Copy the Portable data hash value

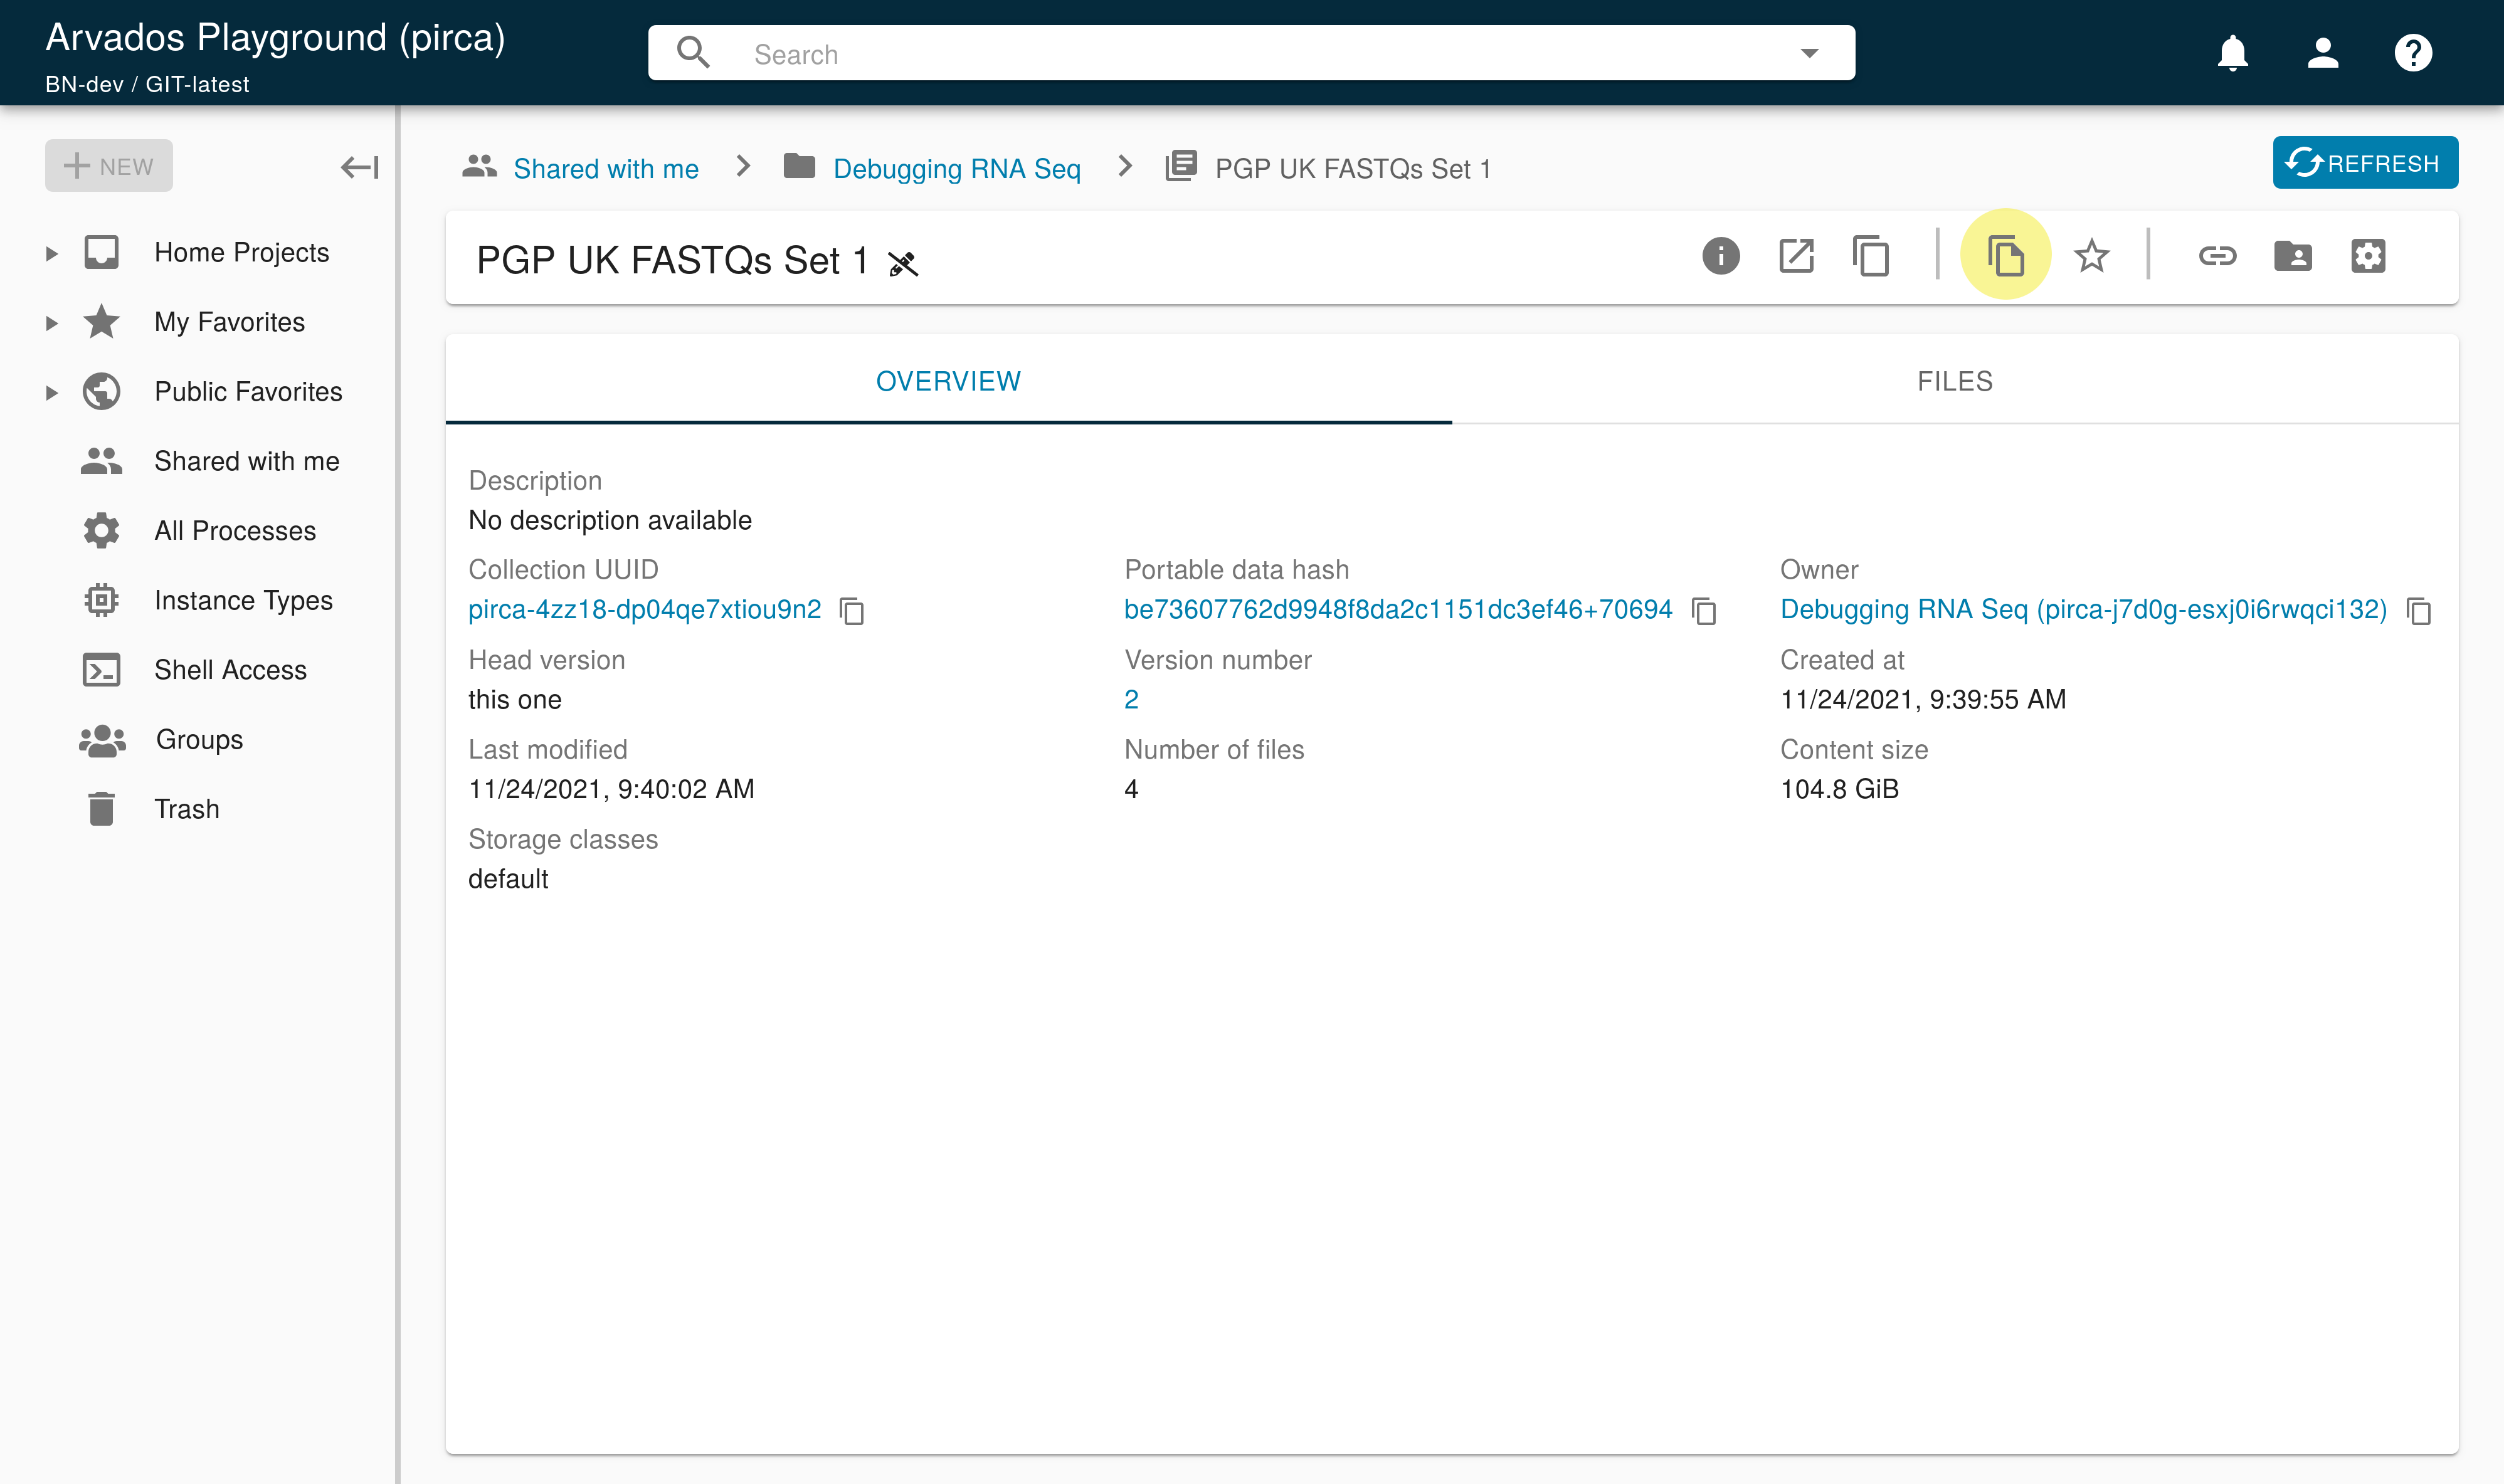pos(1704,611)
